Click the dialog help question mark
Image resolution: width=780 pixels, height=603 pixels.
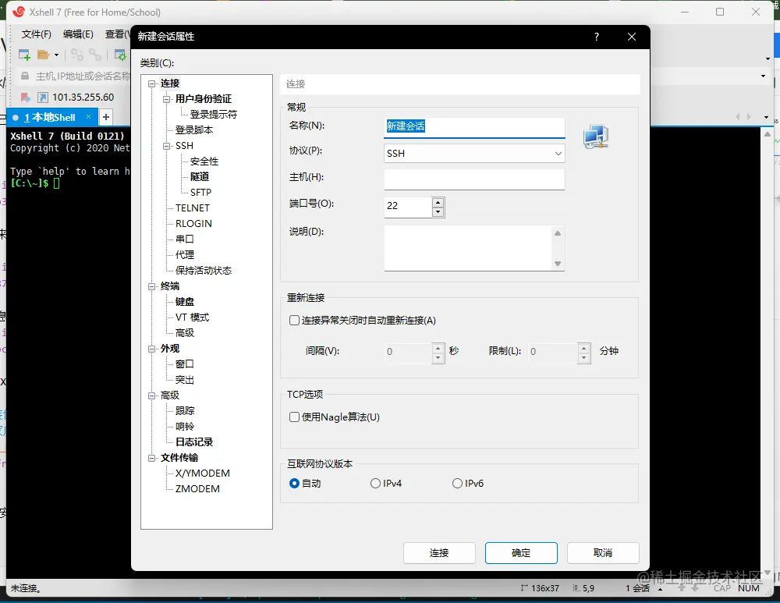tap(597, 37)
